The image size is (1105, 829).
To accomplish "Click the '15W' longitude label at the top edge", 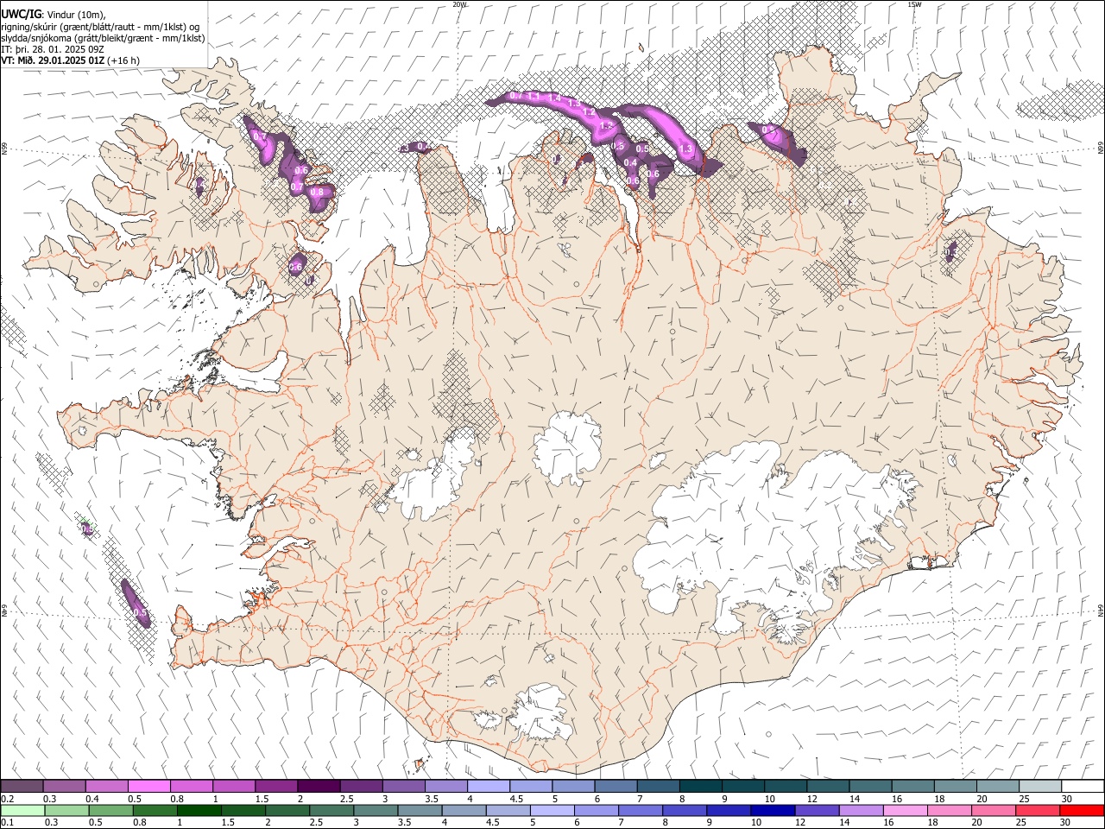I will [x=914, y=4].
